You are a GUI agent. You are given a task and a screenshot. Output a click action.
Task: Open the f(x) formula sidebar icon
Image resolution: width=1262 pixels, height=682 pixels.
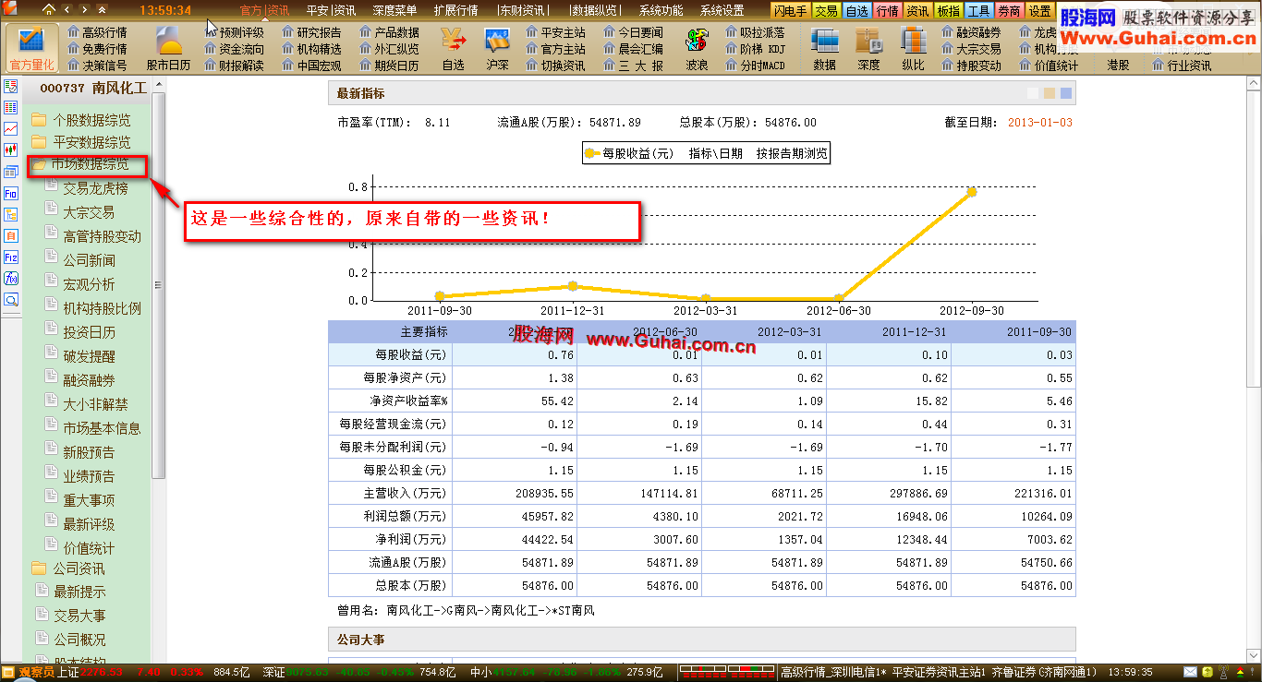[x=11, y=279]
